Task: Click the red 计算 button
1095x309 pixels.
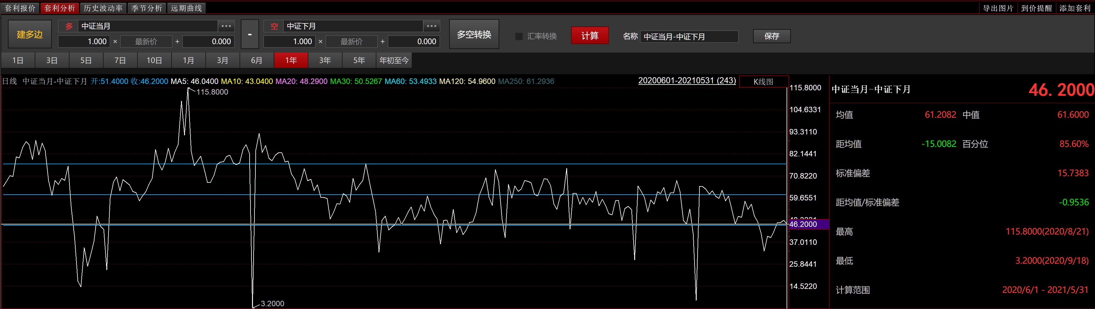Action: (590, 36)
